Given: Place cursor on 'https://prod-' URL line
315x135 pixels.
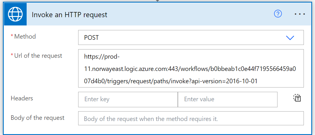Looking at the screenshot, I should coord(102,57).
